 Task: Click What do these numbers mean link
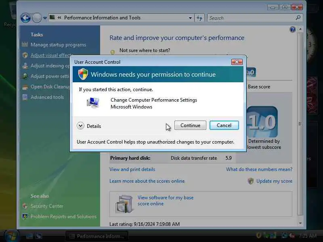point(259,169)
